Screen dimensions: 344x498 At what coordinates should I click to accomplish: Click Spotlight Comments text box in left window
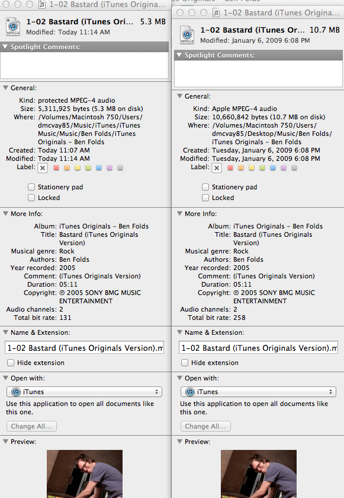click(x=84, y=65)
